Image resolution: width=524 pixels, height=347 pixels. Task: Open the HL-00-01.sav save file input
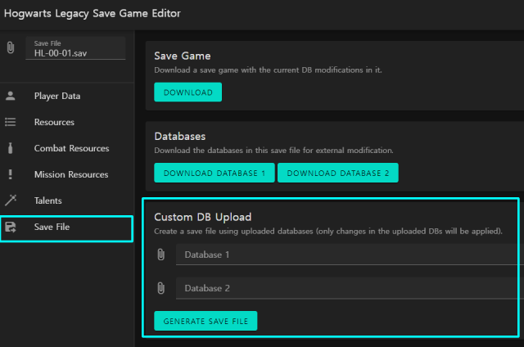tap(75, 48)
